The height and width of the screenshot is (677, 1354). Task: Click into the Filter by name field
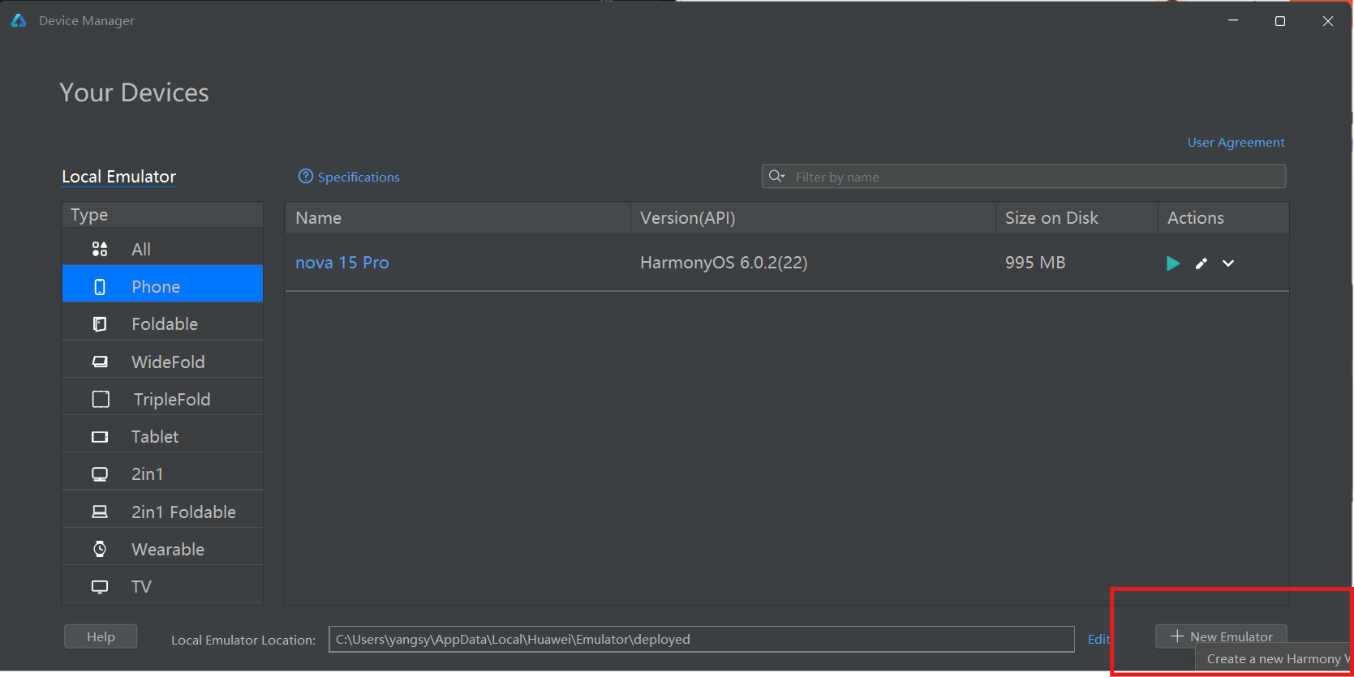(x=1024, y=177)
